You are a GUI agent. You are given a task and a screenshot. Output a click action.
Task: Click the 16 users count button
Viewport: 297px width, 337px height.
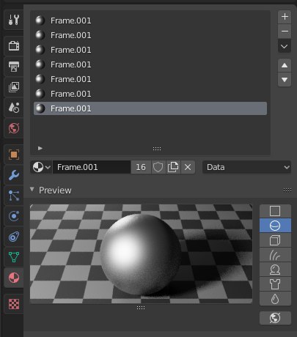[141, 167]
